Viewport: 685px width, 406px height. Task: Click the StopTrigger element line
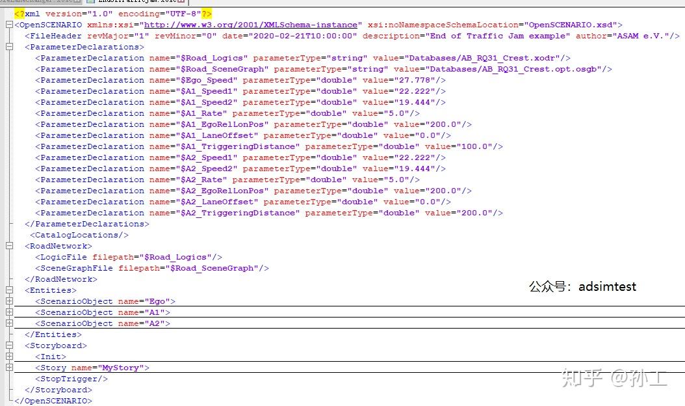click(x=71, y=379)
